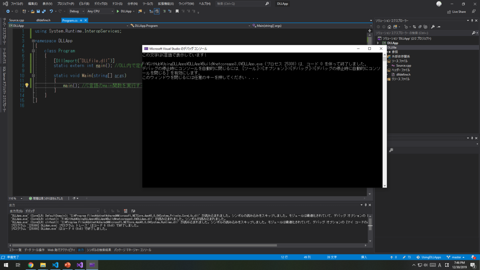This screenshot has height=270, width=480.
Task: Open the Visual Studio Code taskbar icon
Action: 55,265
